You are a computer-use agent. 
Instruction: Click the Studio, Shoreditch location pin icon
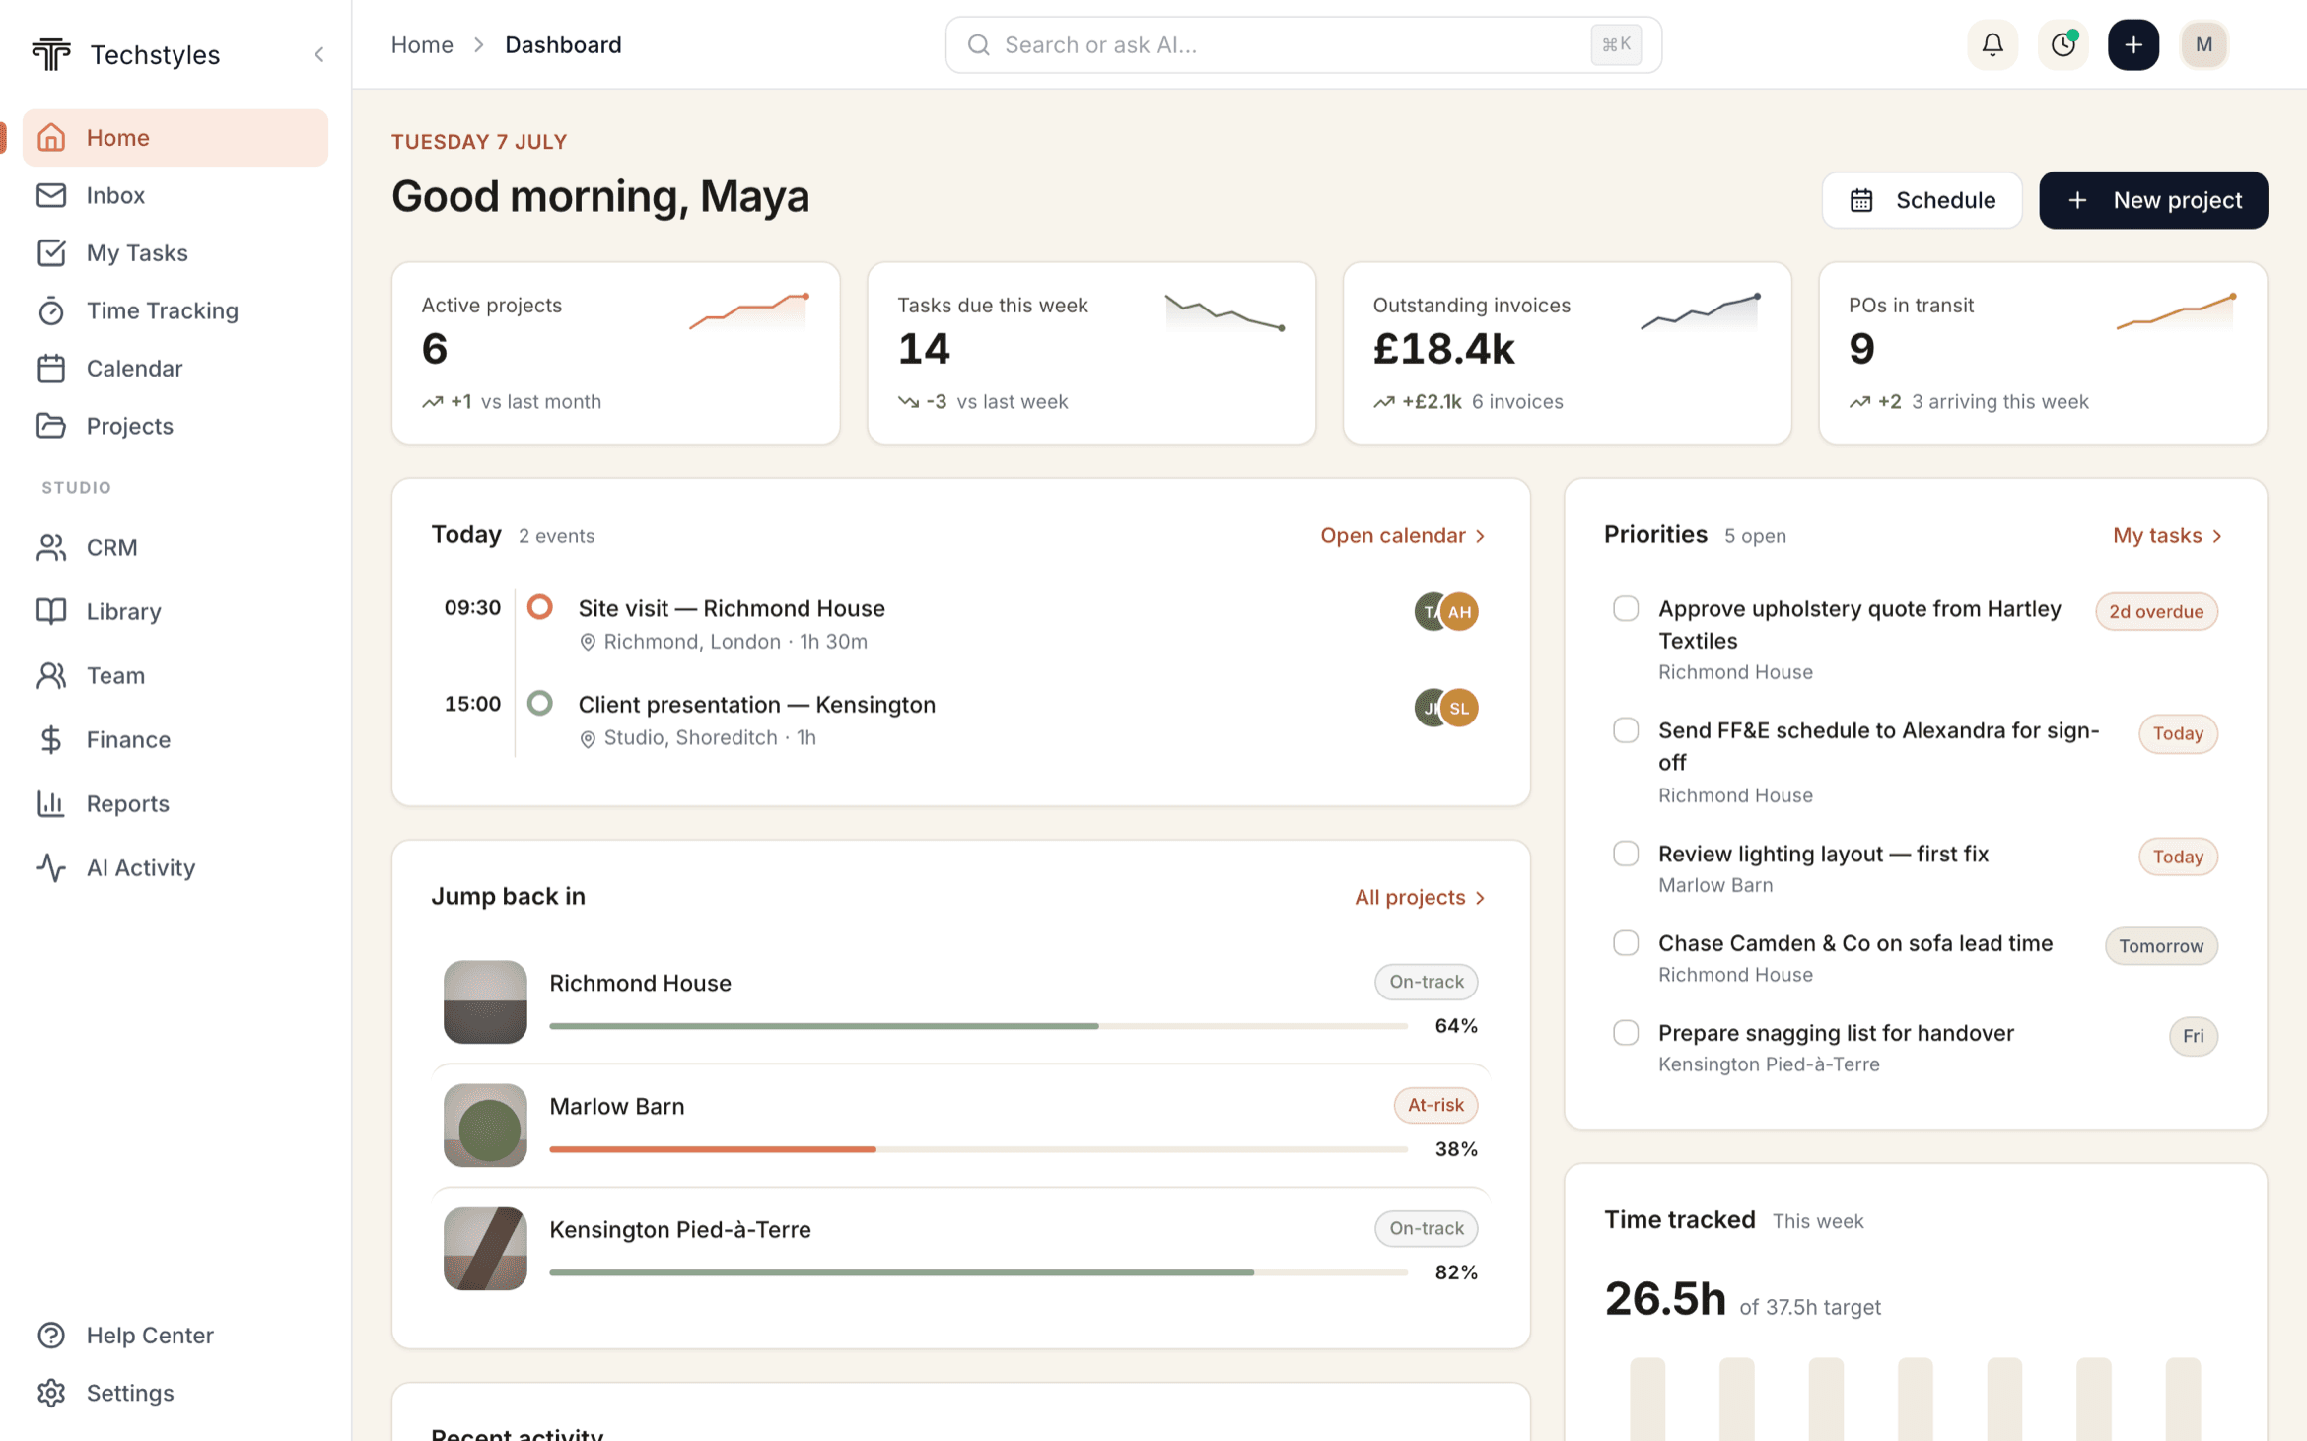tap(588, 738)
